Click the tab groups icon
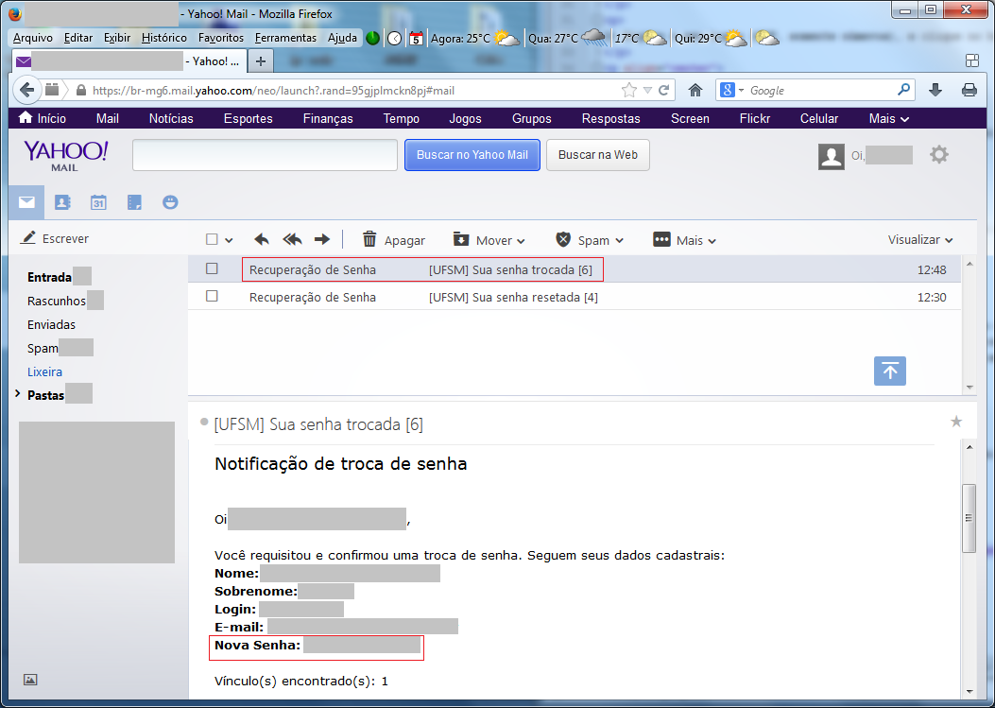 click(x=971, y=60)
